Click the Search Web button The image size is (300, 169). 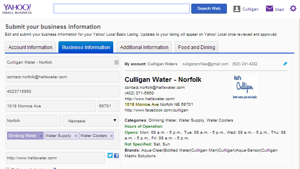pos(209,9)
